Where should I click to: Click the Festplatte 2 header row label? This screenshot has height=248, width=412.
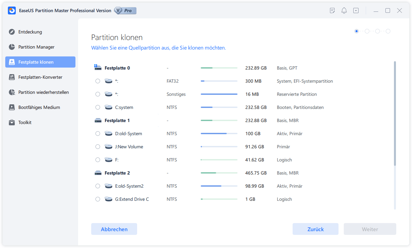(117, 173)
